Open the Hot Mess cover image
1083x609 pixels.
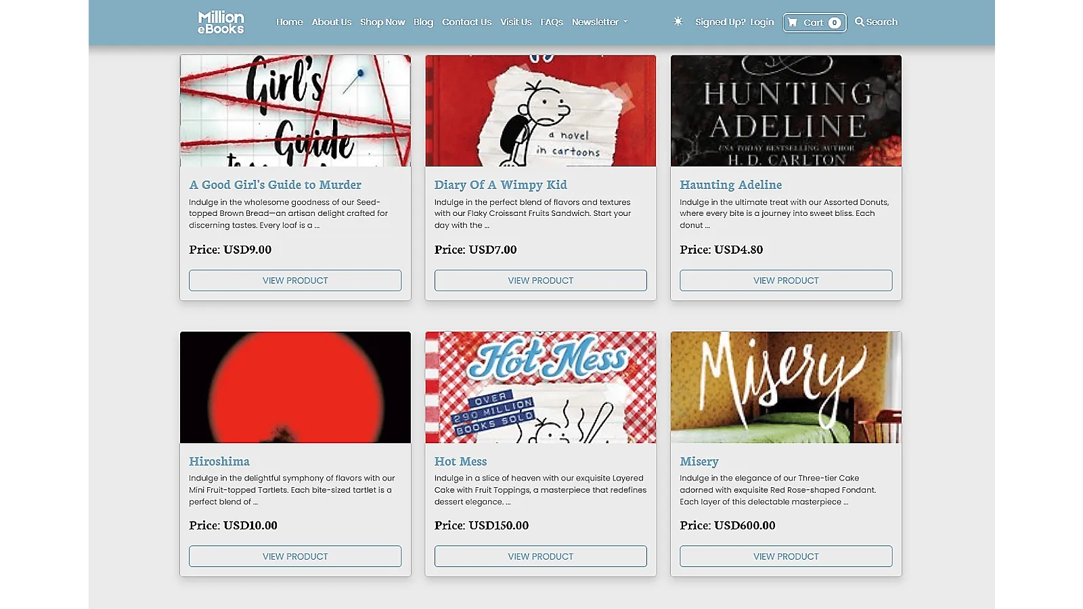[x=540, y=387]
